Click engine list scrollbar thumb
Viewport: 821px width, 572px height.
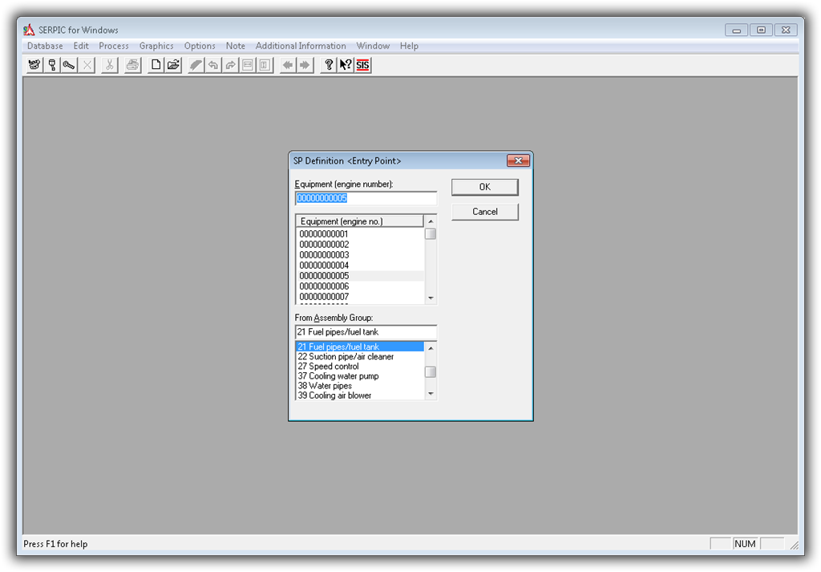pos(431,233)
